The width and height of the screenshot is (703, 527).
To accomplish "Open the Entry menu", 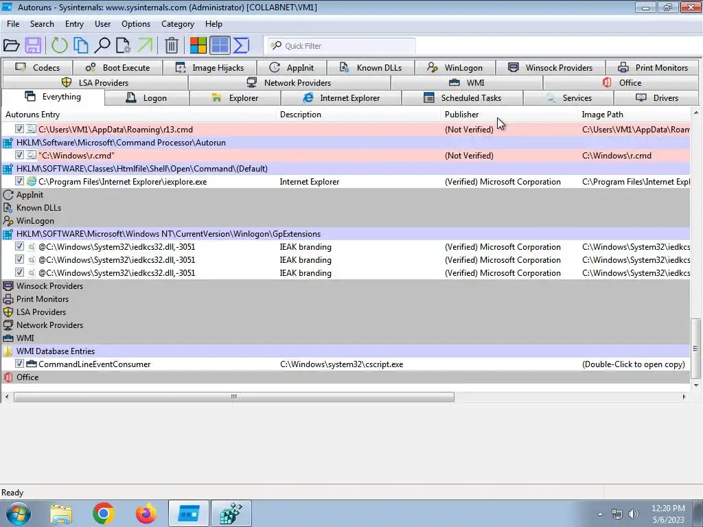I will tap(74, 24).
